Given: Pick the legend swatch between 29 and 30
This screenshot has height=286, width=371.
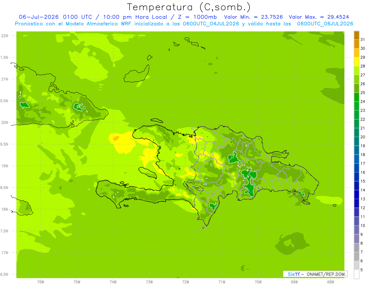Looking at the screenshot, I should coord(356,53).
